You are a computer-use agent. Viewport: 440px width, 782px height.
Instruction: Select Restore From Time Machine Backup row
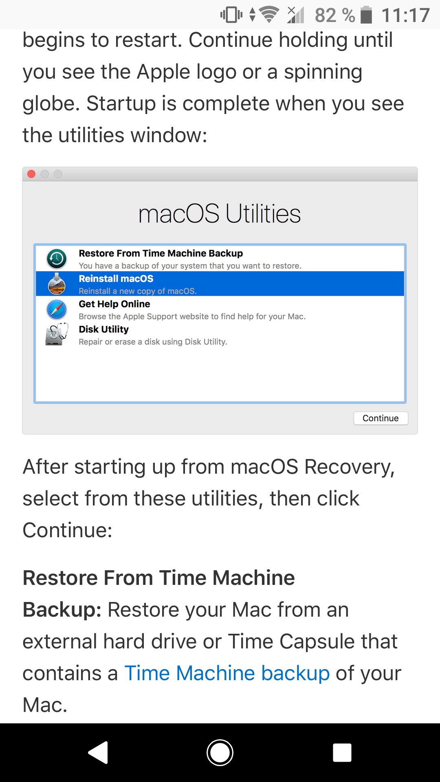[220, 259]
